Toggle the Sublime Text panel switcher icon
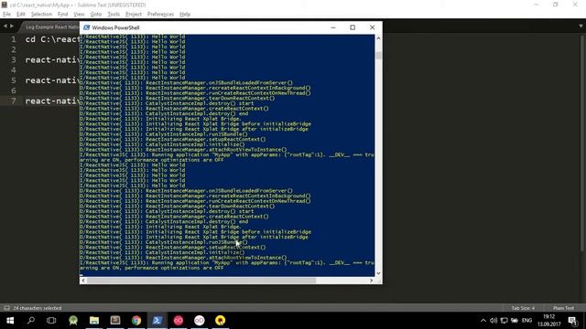Viewport: 586px width, 329px height. coord(6,308)
